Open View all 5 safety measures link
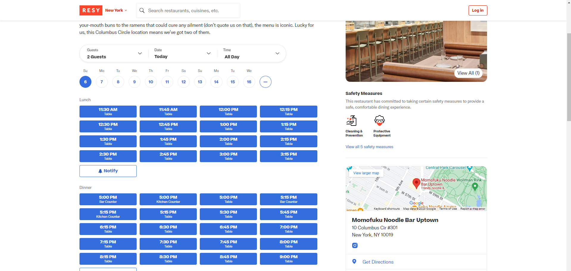 [x=369, y=147]
